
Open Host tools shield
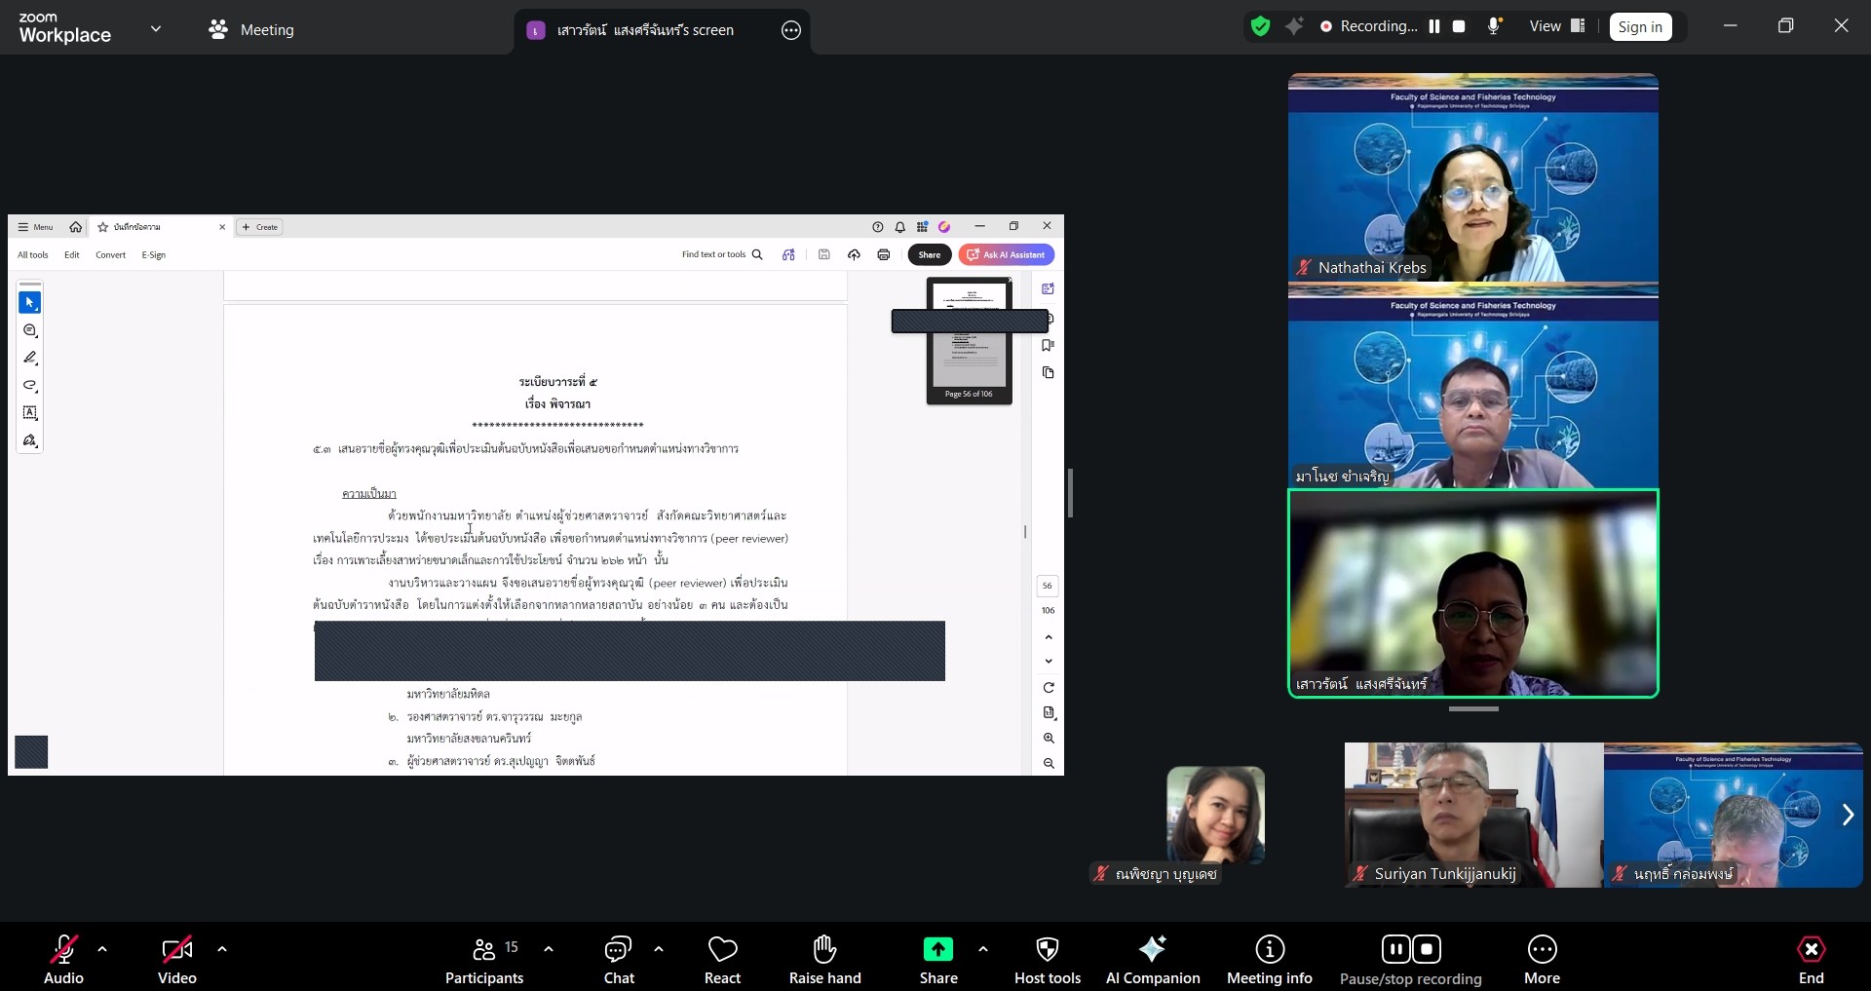pos(1047,960)
